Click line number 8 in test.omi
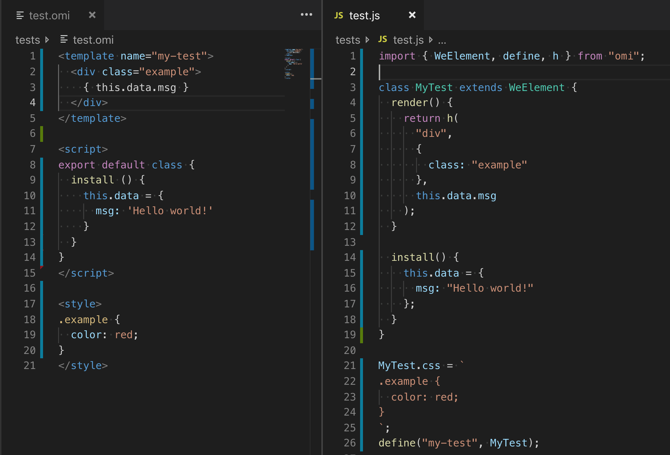Screen dimensions: 670x455 [33, 165]
